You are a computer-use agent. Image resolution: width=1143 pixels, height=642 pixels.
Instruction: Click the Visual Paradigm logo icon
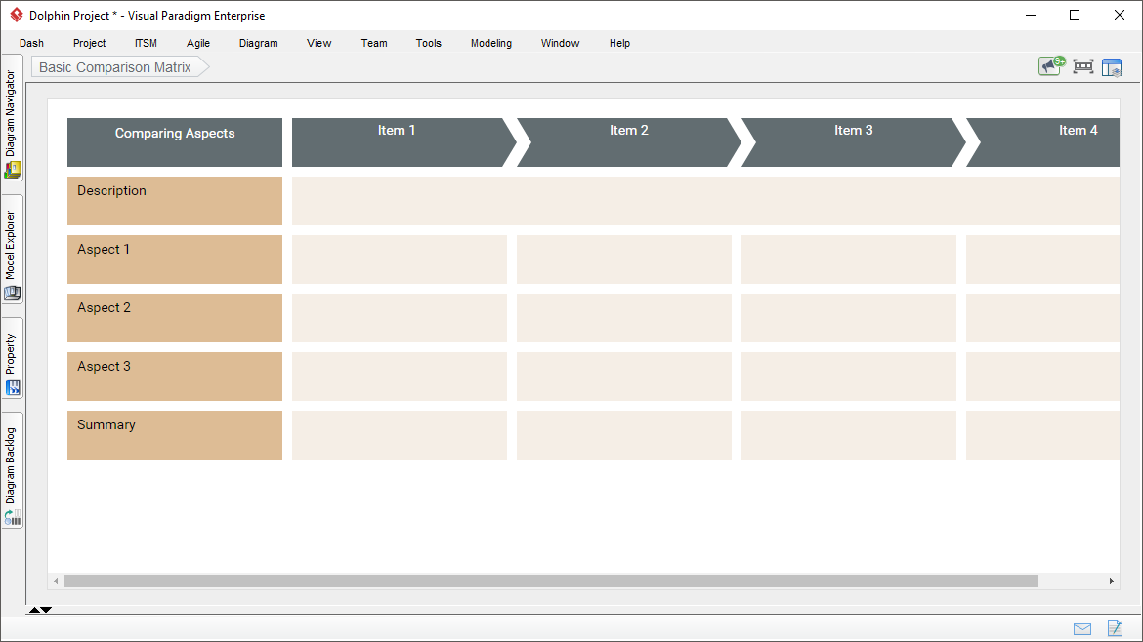pos(16,15)
